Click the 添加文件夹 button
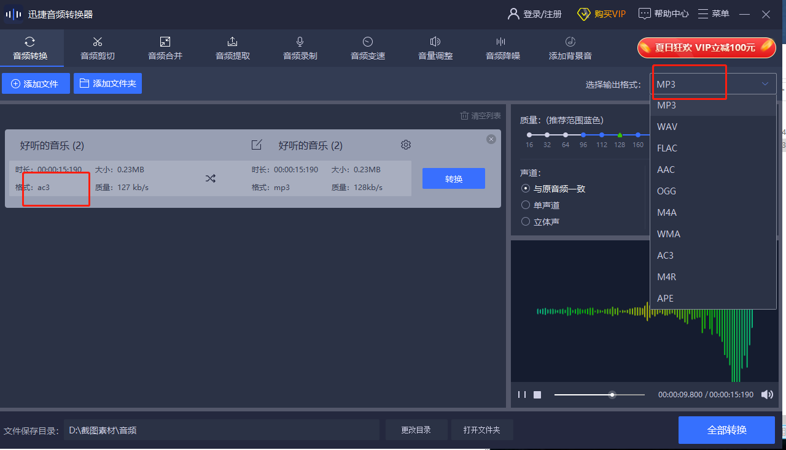This screenshot has width=786, height=450. pyautogui.click(x=107, y=83)
